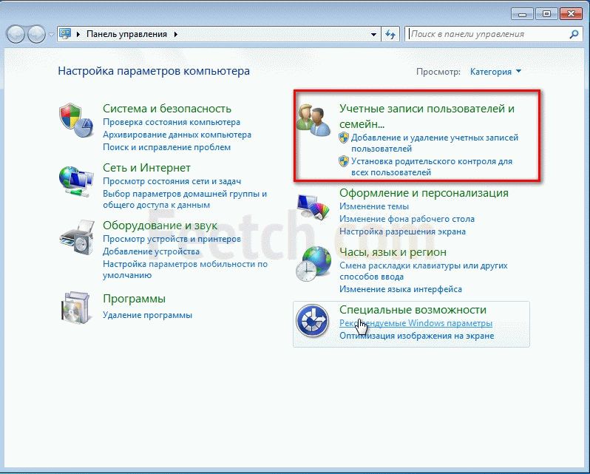590x474 pixels.
Task: Minimize the Control Panel window
Action: tap(522, 14)
